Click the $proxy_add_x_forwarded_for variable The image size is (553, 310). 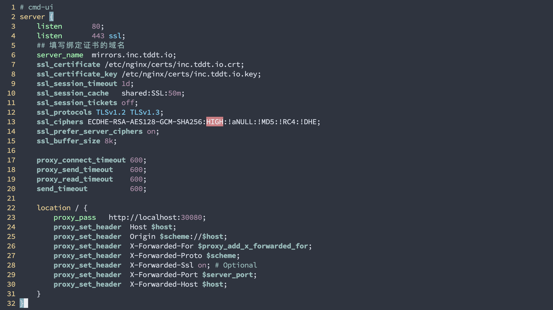253,246
